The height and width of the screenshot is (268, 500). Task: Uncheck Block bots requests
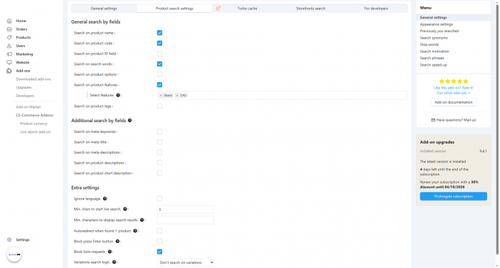click(159, 252)
